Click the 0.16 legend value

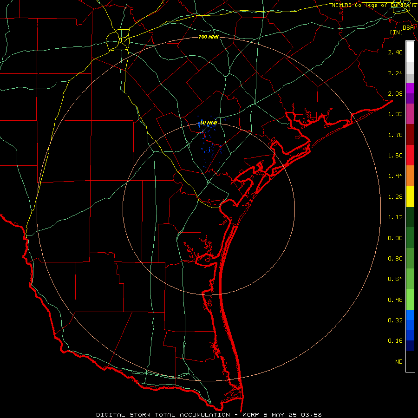395,341
